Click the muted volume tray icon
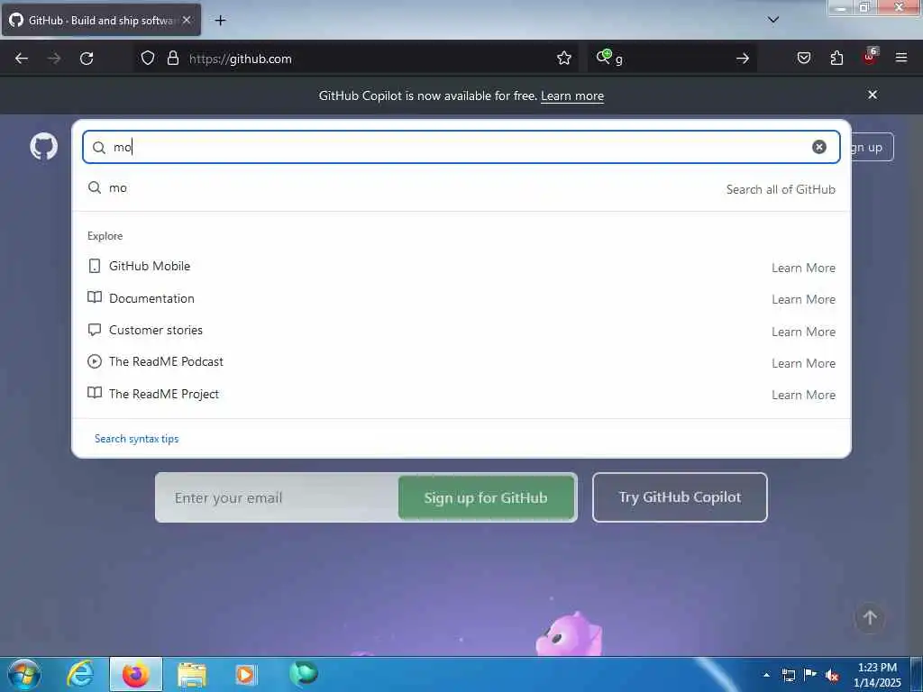The width and height of the screenshot is (923, 692). (x=832, y=676)
